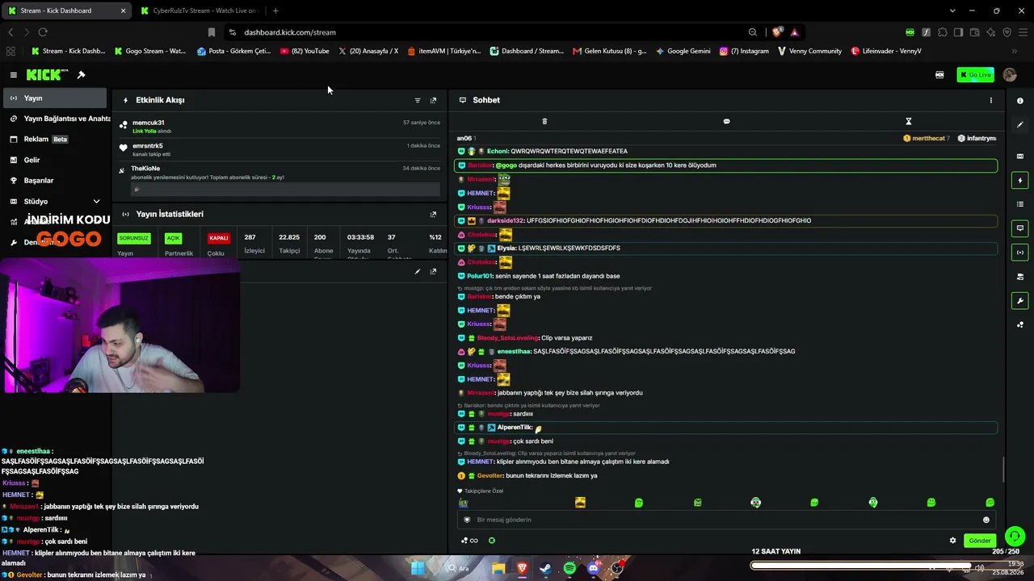
Task: Click the yellow car emote in emote row
Action: pos(580,503)
